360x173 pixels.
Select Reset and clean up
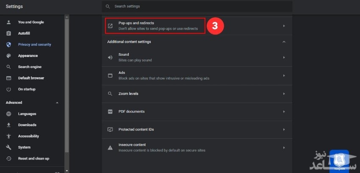point(33,159)
